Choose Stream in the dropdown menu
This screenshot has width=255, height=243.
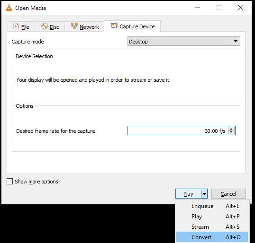pos(212,227)
